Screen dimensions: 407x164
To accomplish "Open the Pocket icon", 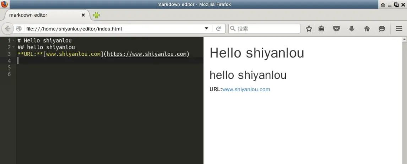I will point(336,29).
